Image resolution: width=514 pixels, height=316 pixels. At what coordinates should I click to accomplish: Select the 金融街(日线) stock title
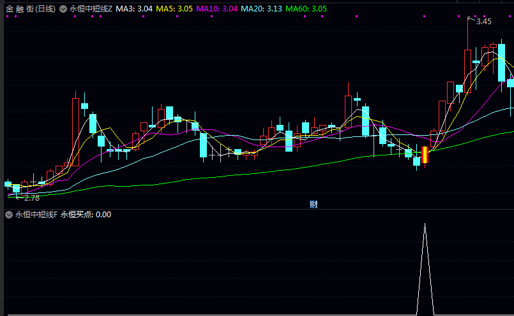click(x=31, y=9)
